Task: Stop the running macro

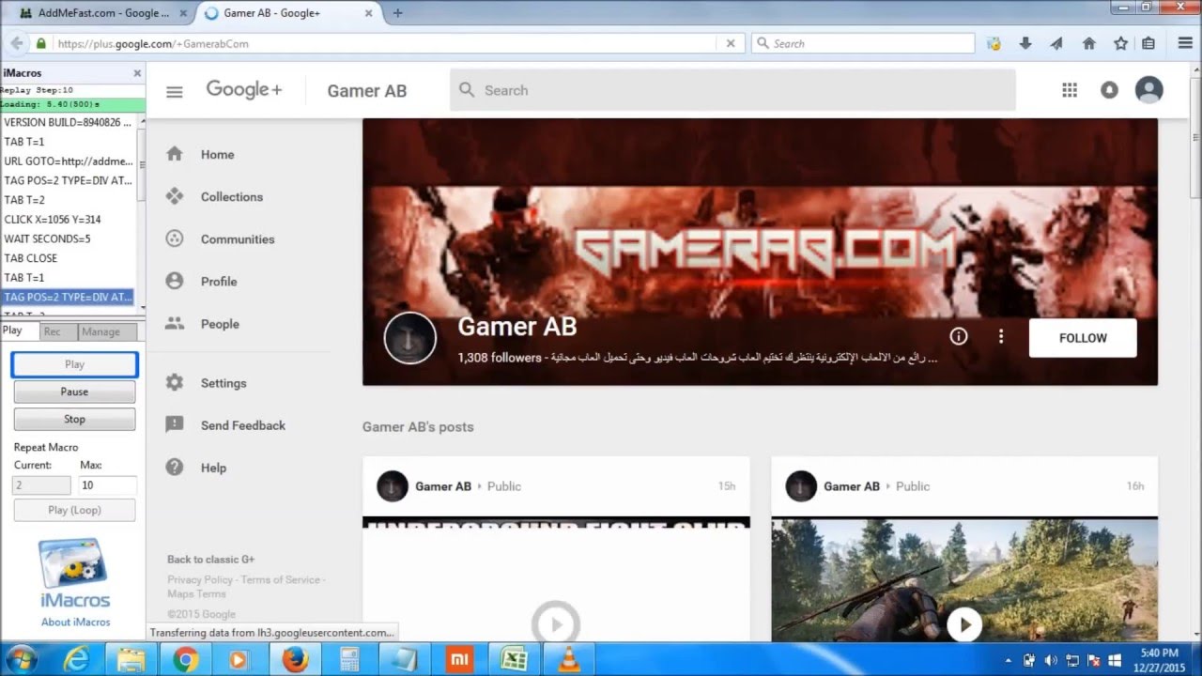Action: click(x=74, y=419)
